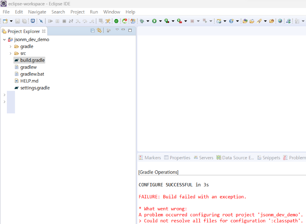Click the Step Into icon
Image resolution: width=306 pixels, height=224 pixels.
pos(78,21)
